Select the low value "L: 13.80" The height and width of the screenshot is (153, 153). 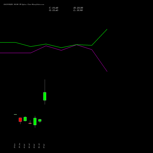78,10
